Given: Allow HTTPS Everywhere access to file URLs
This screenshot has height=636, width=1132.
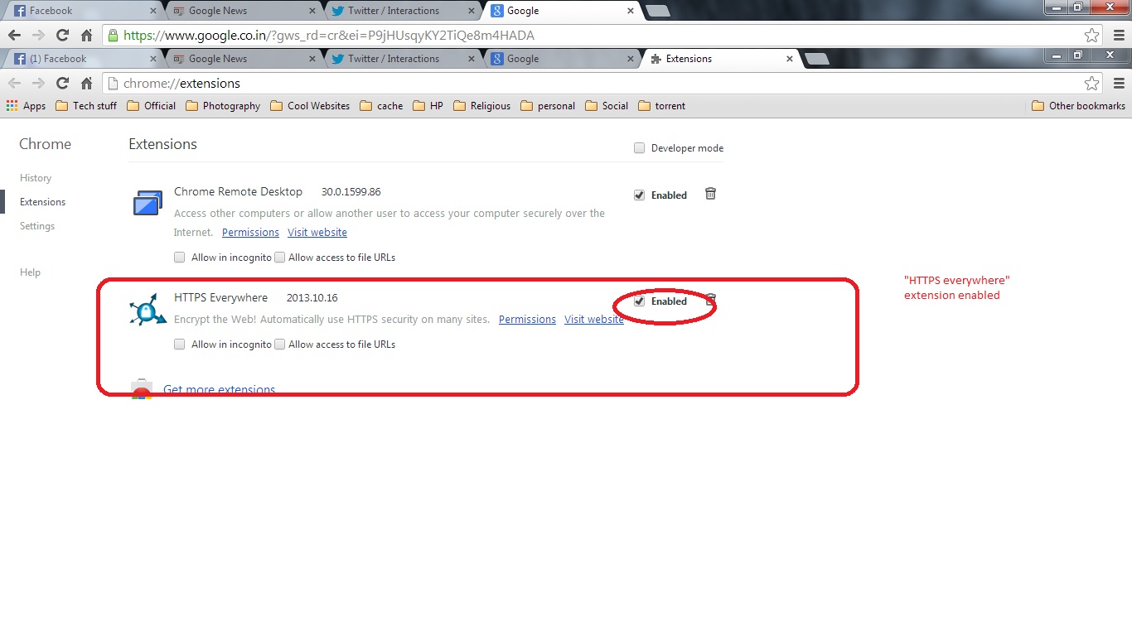Looking at the screenshot, I should (279, 344).
